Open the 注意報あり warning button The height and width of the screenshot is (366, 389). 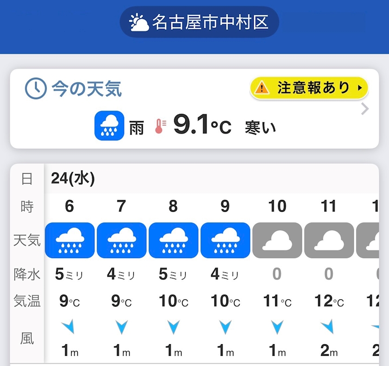(x=309, y=88)
